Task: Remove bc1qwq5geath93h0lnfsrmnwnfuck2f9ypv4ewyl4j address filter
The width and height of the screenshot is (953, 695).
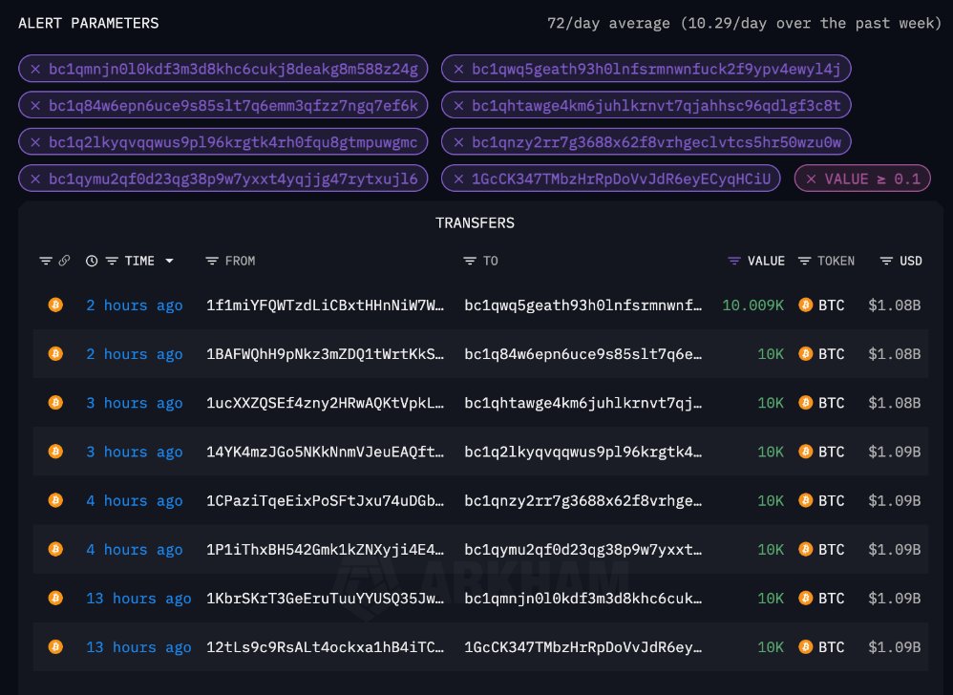Action: [x=459, y=70]
